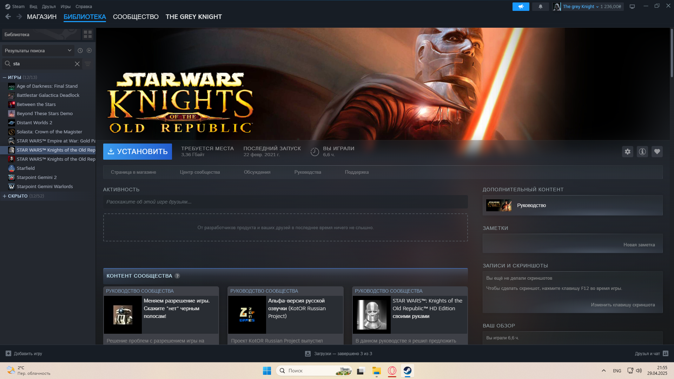Open File Explorer from taskbar
Image resolution: width=674 pixels, height=379 pixels.
click(377, 371)
